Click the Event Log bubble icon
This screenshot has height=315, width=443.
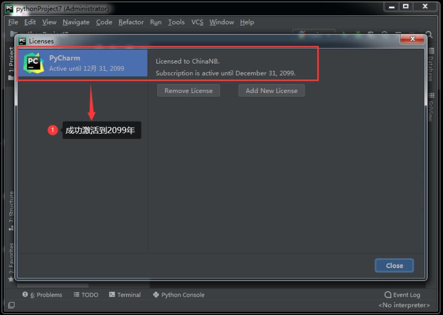[x=388, y=295]
